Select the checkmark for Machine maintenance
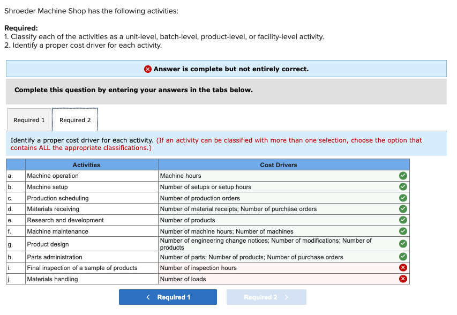This screenshot has width=457, height=315. click(x=402, y=231)
